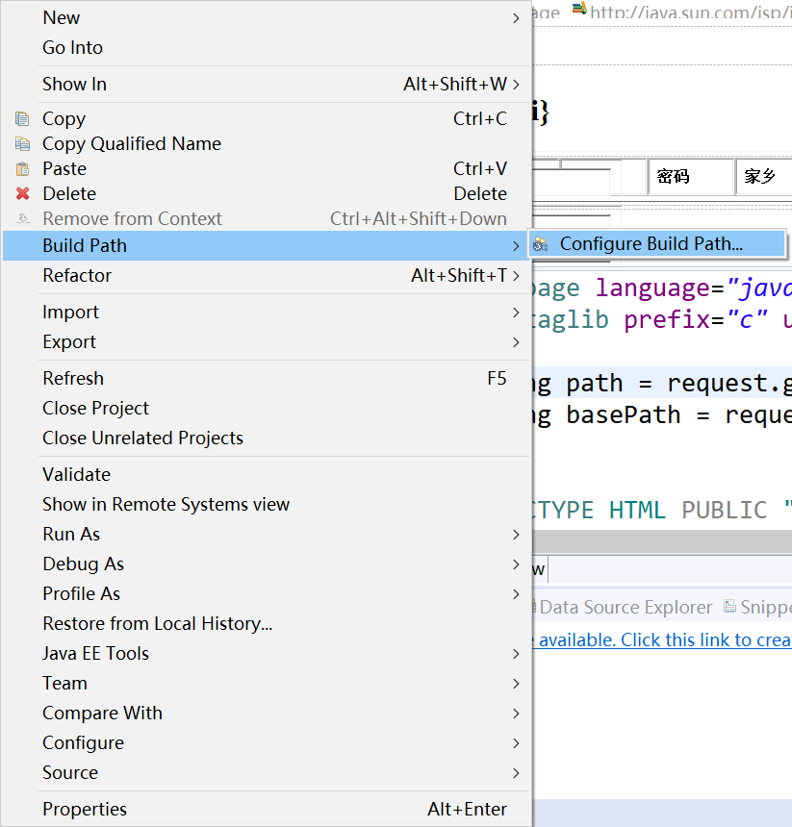Expand the Team submenu arrow

(x=516, y=684)
